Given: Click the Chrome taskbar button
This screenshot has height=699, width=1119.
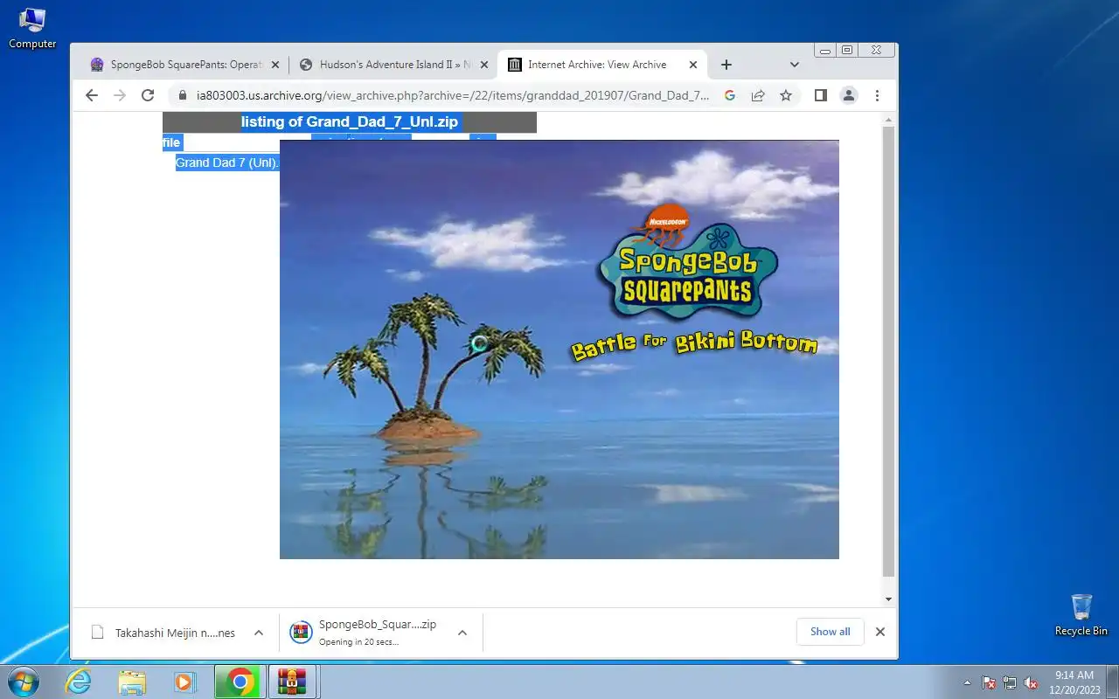Looking at the screenshot, I should click(x=240, y=682).
